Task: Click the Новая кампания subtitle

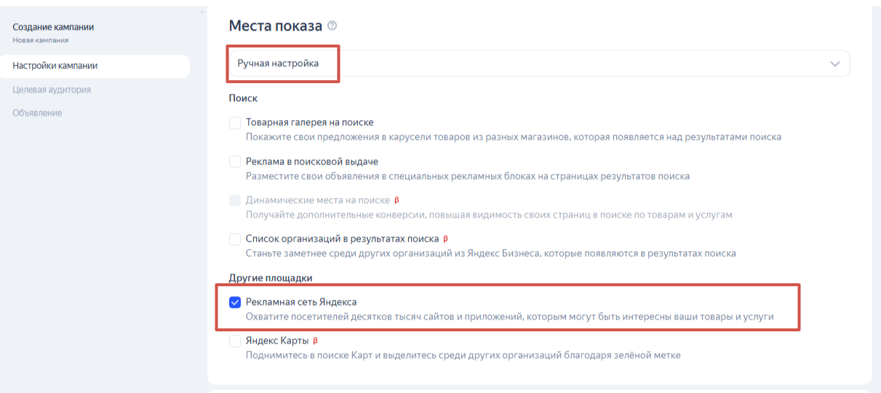Action: click(x=41, y=40)
